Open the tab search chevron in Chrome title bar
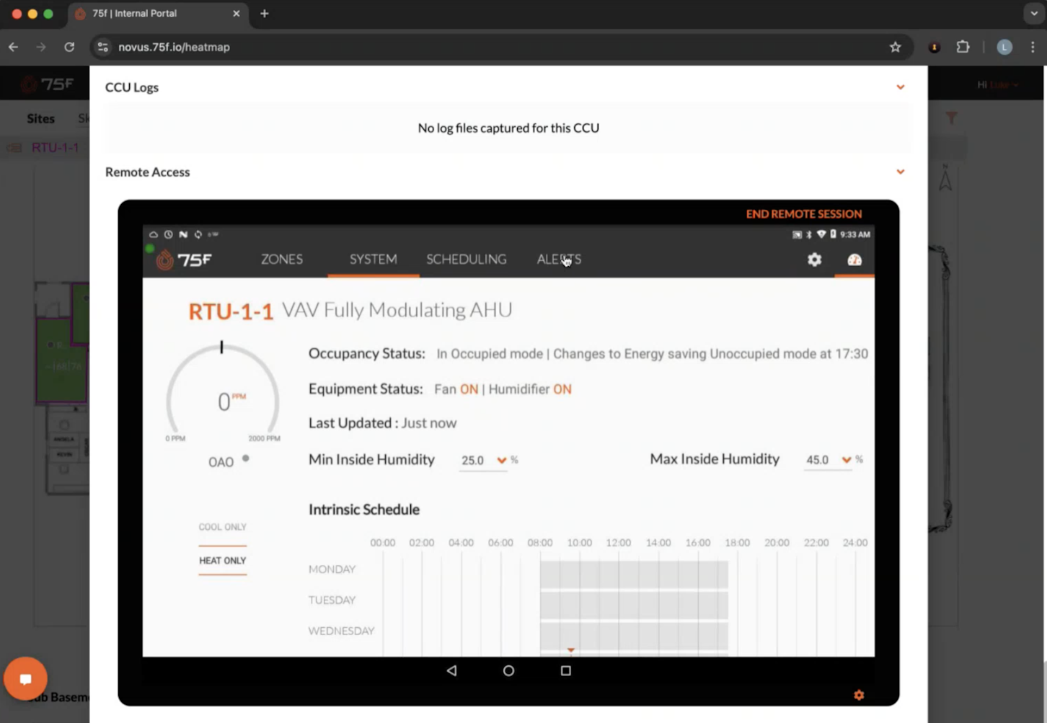The width and height of the screenshot is (1047, 723). pyautogui.click(x=1034, y=14)
